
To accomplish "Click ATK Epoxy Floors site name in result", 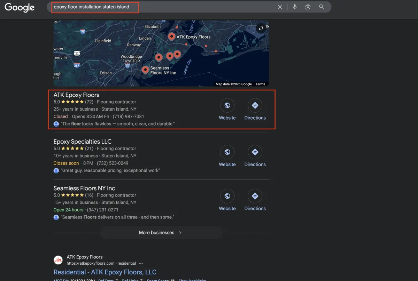I will tap(85, 257).
